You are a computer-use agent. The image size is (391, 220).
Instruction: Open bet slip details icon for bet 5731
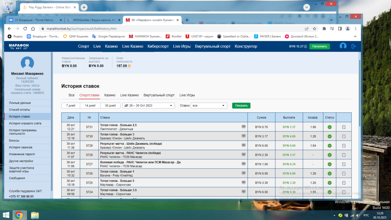point(344,127)
